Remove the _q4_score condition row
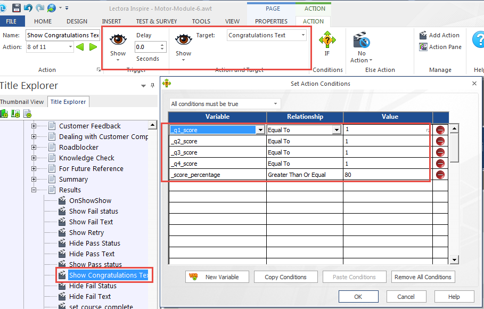484x309 pixels. 440,164
